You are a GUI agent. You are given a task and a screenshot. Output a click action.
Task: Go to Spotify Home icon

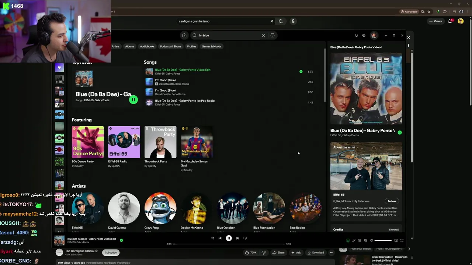pyautogui.click(x=184, y=35)
